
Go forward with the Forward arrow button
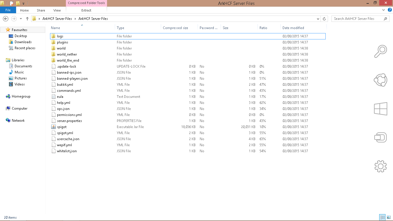(x=14, y=19)
